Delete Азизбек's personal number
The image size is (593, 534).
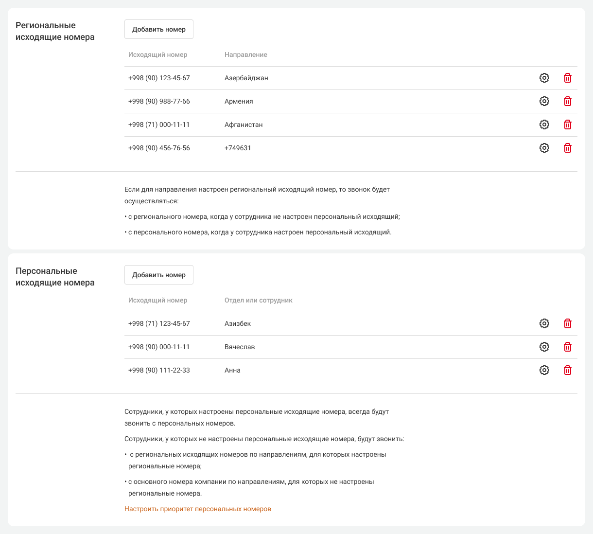(567, 323)
